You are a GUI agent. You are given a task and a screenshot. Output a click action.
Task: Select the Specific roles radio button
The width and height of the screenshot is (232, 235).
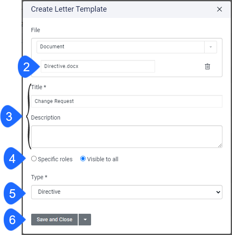point(34,159)
